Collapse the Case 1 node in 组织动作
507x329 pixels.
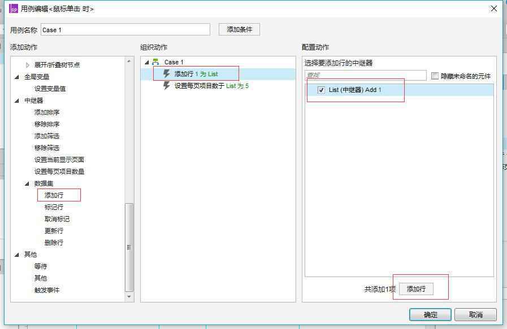click(147, 62)
